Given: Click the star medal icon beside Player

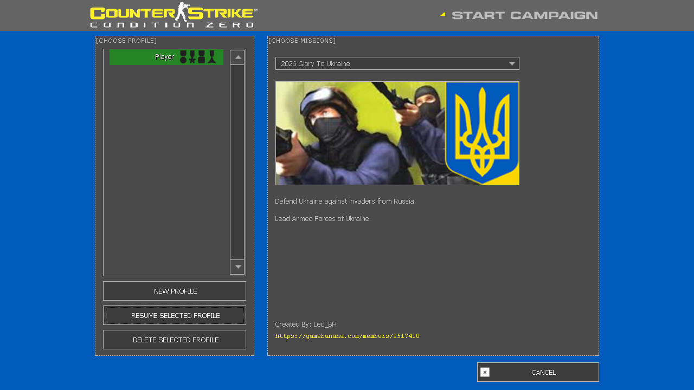Looking at the screenshot, I should click(192, 57).
